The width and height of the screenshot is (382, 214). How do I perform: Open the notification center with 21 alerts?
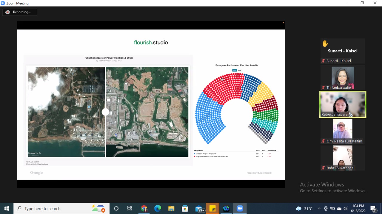pyautogui.click(x=374, y=208)
